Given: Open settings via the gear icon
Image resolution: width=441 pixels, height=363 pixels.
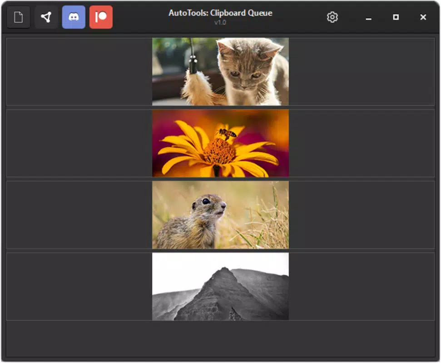Looking at the screenshot, I should click(x=332, y=17).
